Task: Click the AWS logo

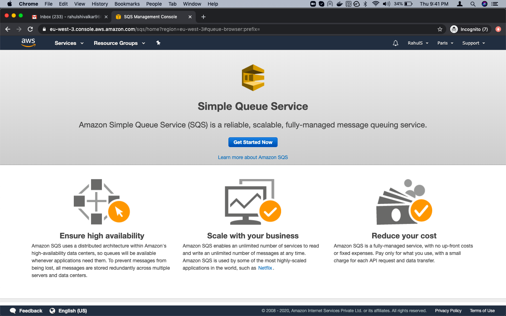Action: tap(28, 42)
